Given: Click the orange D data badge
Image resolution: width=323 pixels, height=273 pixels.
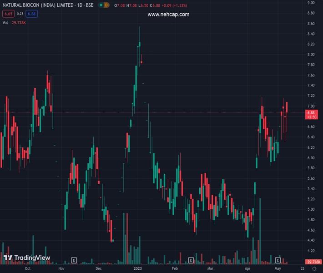Looking at the screenshot, I should pyautogui.click(x=106, y=5).
